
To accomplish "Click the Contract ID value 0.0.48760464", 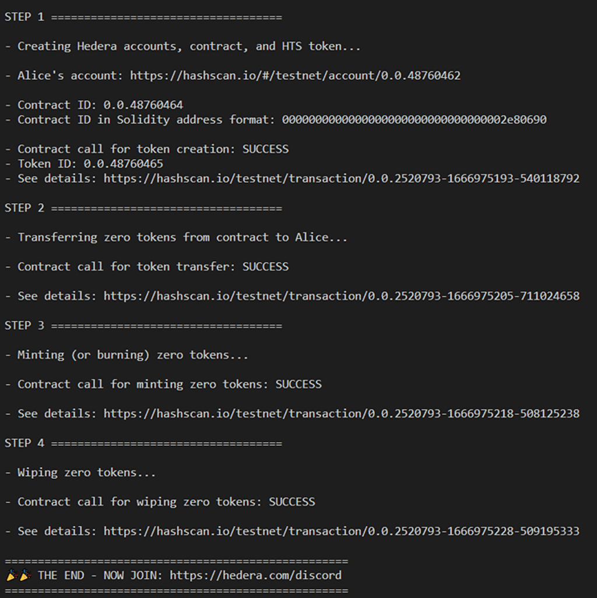I will pos(143,105).
